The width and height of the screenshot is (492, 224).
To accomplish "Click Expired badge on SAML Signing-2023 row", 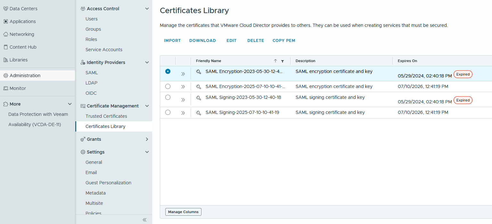I will (463, 100).
